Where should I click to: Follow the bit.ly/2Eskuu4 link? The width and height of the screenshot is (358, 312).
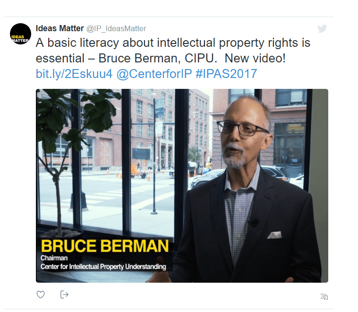(74, 74)
